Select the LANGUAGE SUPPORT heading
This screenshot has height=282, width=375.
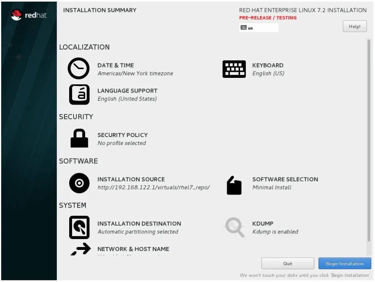click(127, 91)
